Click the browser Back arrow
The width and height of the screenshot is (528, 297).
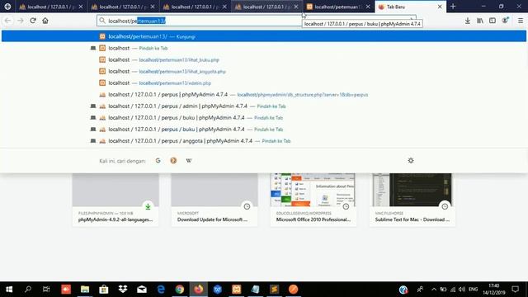point(7,21)
